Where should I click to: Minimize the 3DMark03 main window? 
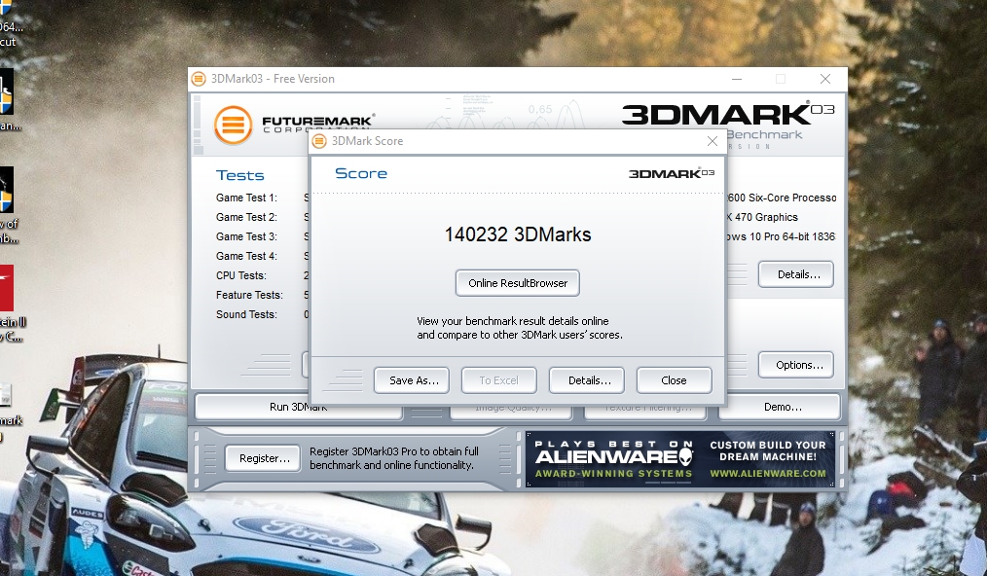pos(737,79)
